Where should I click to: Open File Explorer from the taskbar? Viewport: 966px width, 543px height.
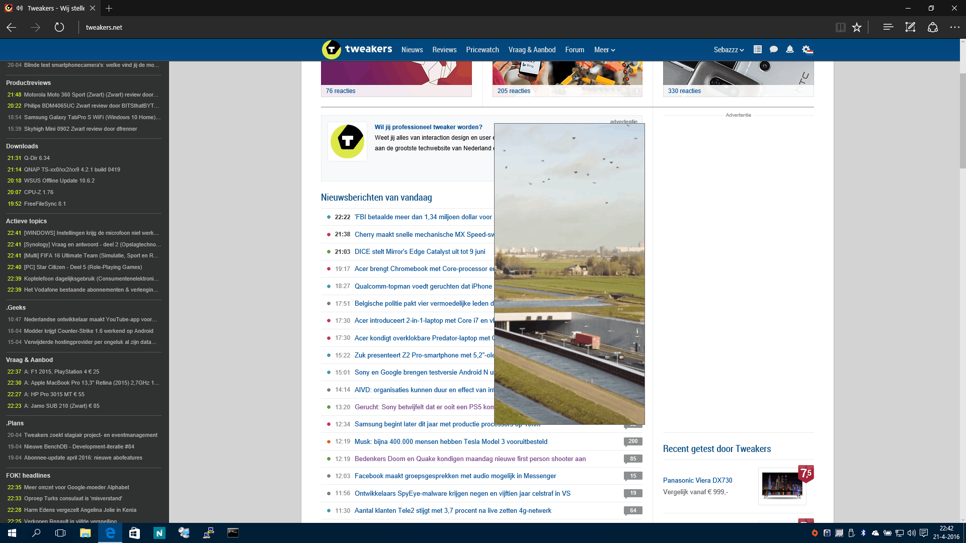[85, 533]
